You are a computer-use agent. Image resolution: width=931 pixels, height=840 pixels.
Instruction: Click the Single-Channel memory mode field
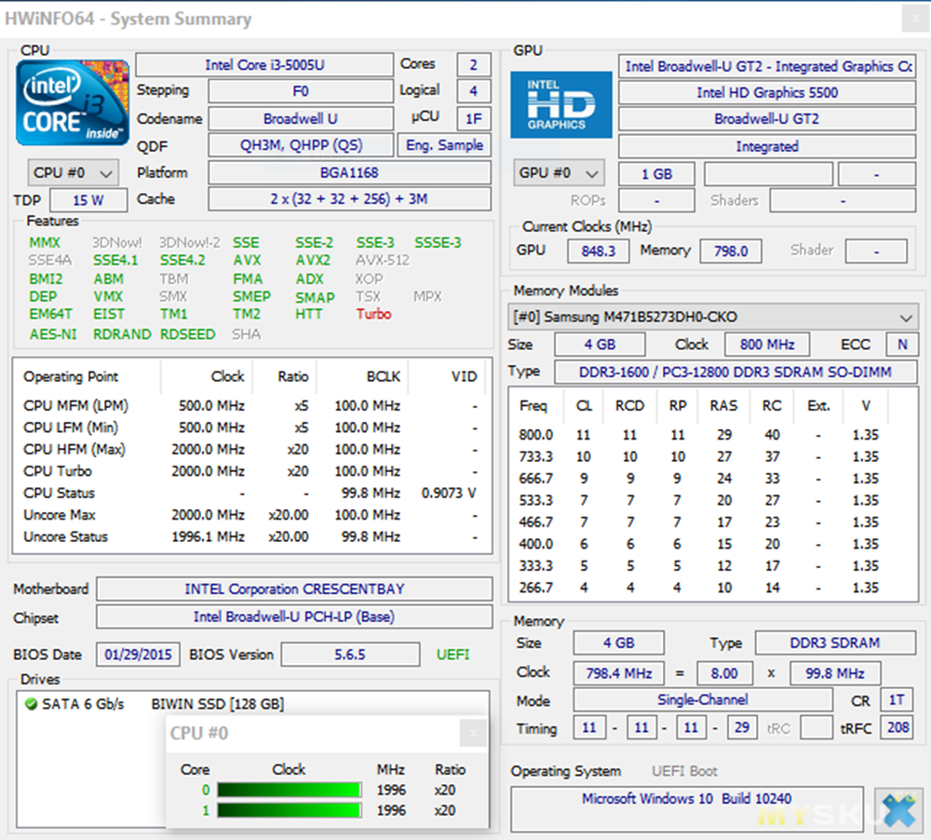[x=703, y=699]
